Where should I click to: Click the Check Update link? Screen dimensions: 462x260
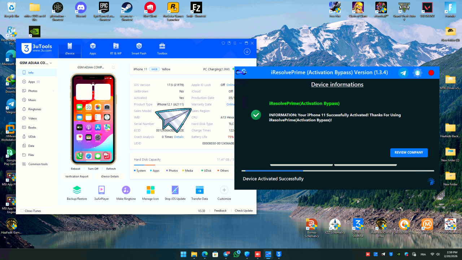point(244,211)
